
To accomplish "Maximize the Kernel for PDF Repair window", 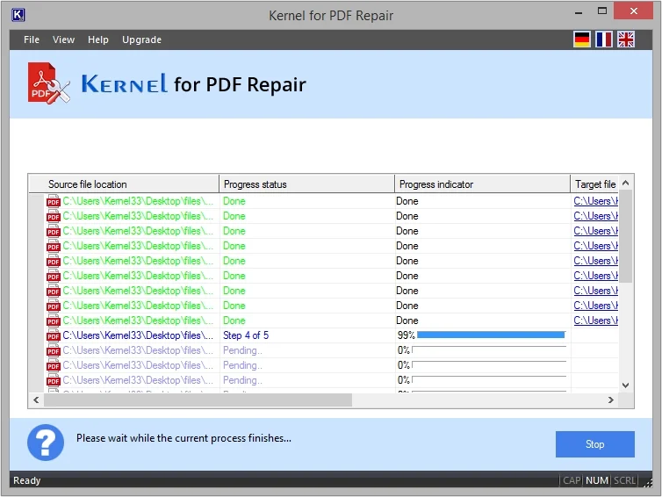I will 602,11.
